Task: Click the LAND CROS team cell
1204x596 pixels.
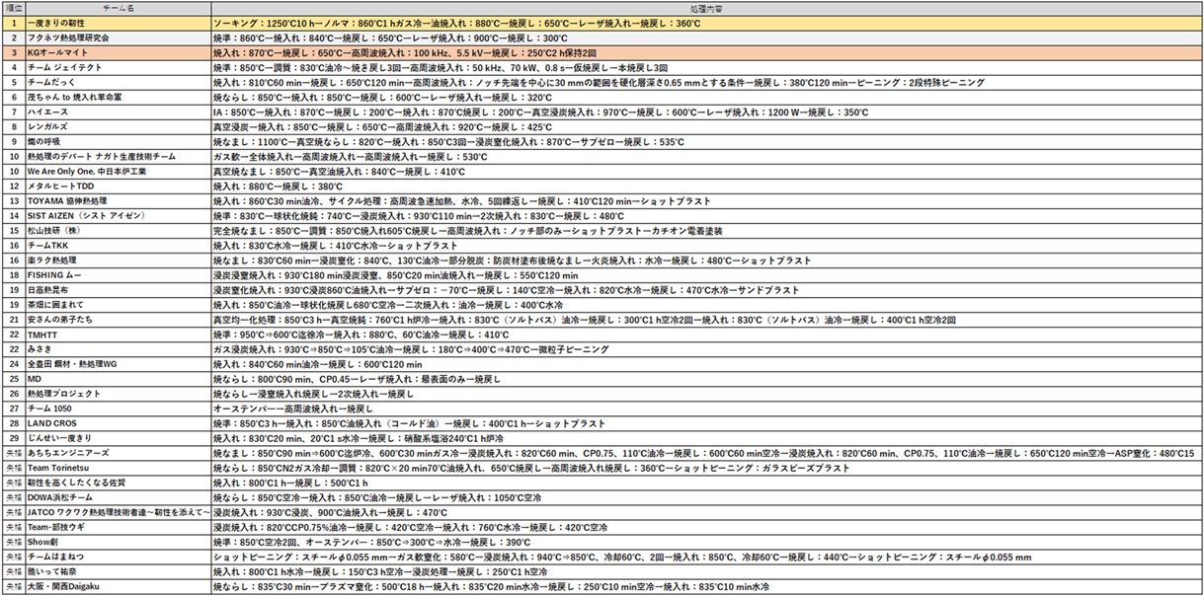Action: (118, 423)
